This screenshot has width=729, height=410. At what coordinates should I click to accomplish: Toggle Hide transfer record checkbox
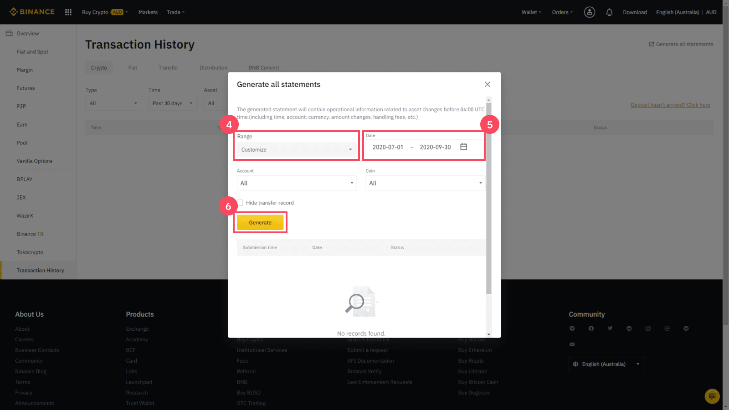click(x=240, y=203)
